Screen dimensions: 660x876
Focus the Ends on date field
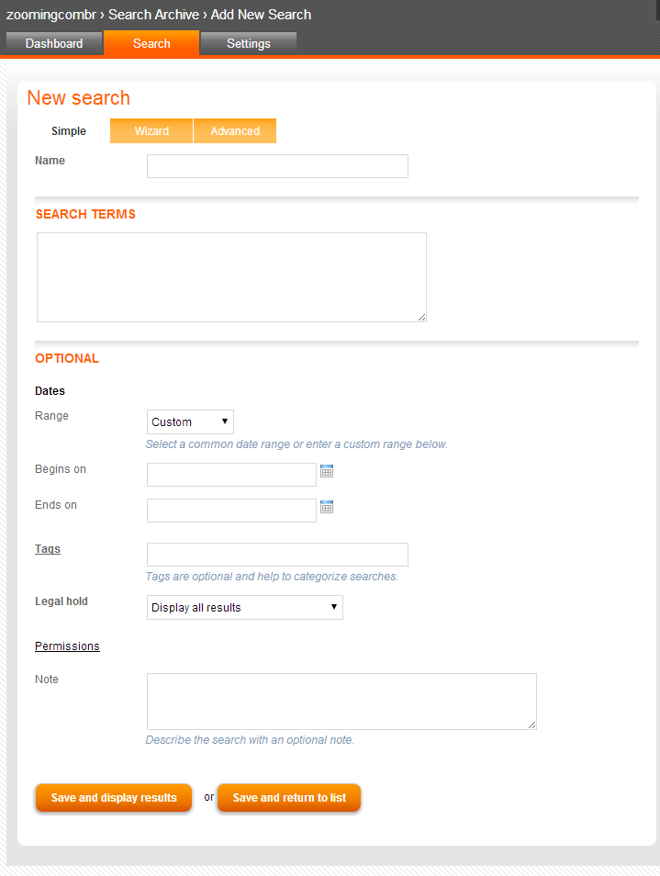(231, 511)
